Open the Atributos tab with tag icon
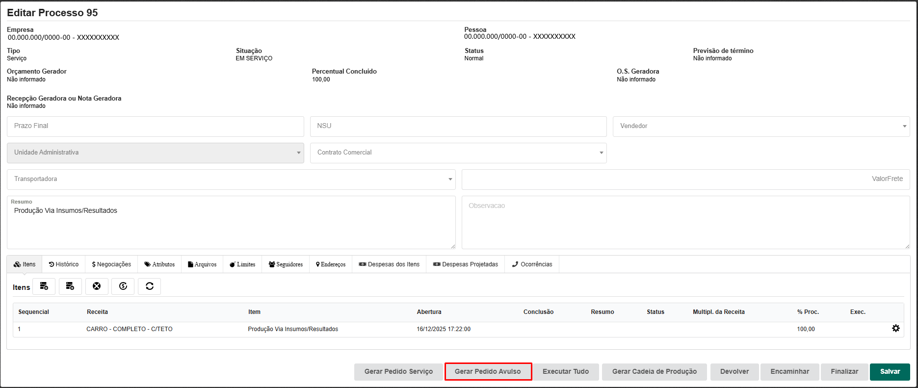This screenshot has height=388, width=918. click(x=159, y=264)
